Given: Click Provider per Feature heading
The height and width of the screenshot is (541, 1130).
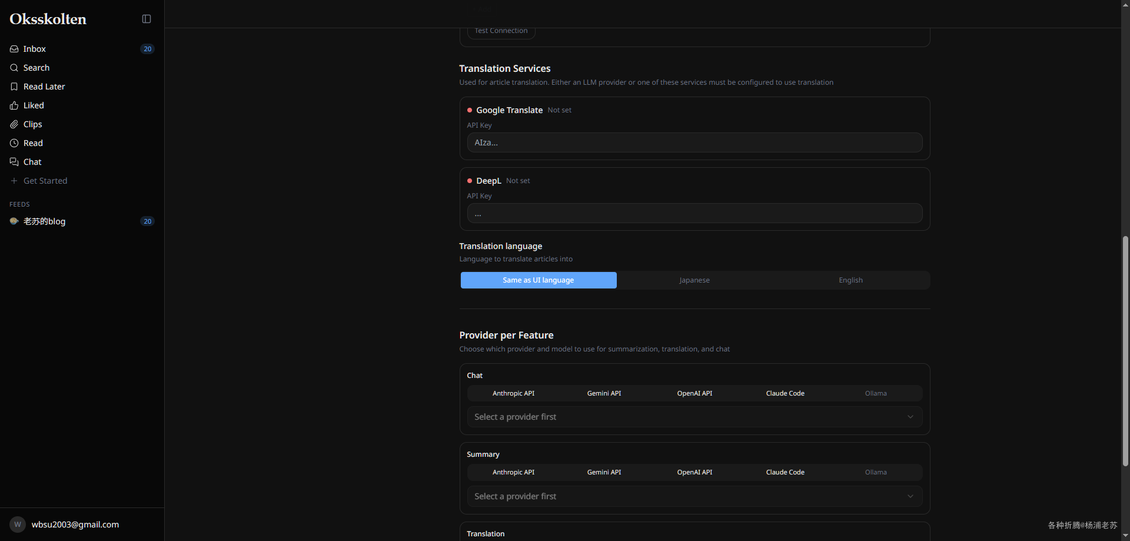Looking at the screenshot, I should 506,336.
